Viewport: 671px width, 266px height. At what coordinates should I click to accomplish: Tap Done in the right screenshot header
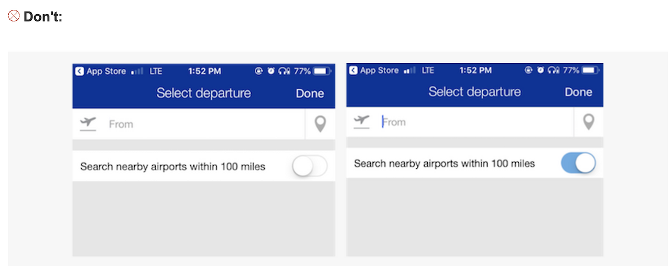pyautogui.click(x=579, y=92)
